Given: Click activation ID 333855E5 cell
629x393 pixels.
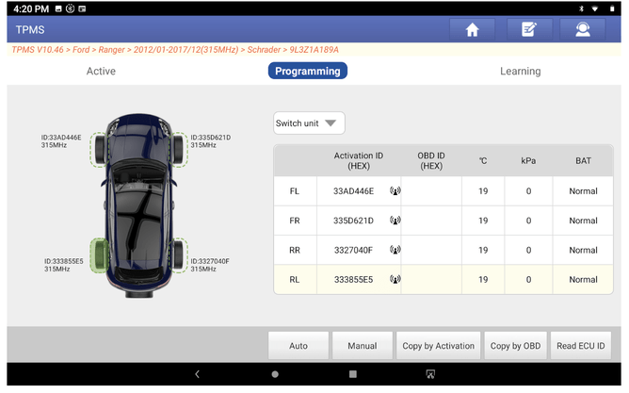Looking at the screenshot, I should pos(353,279).
